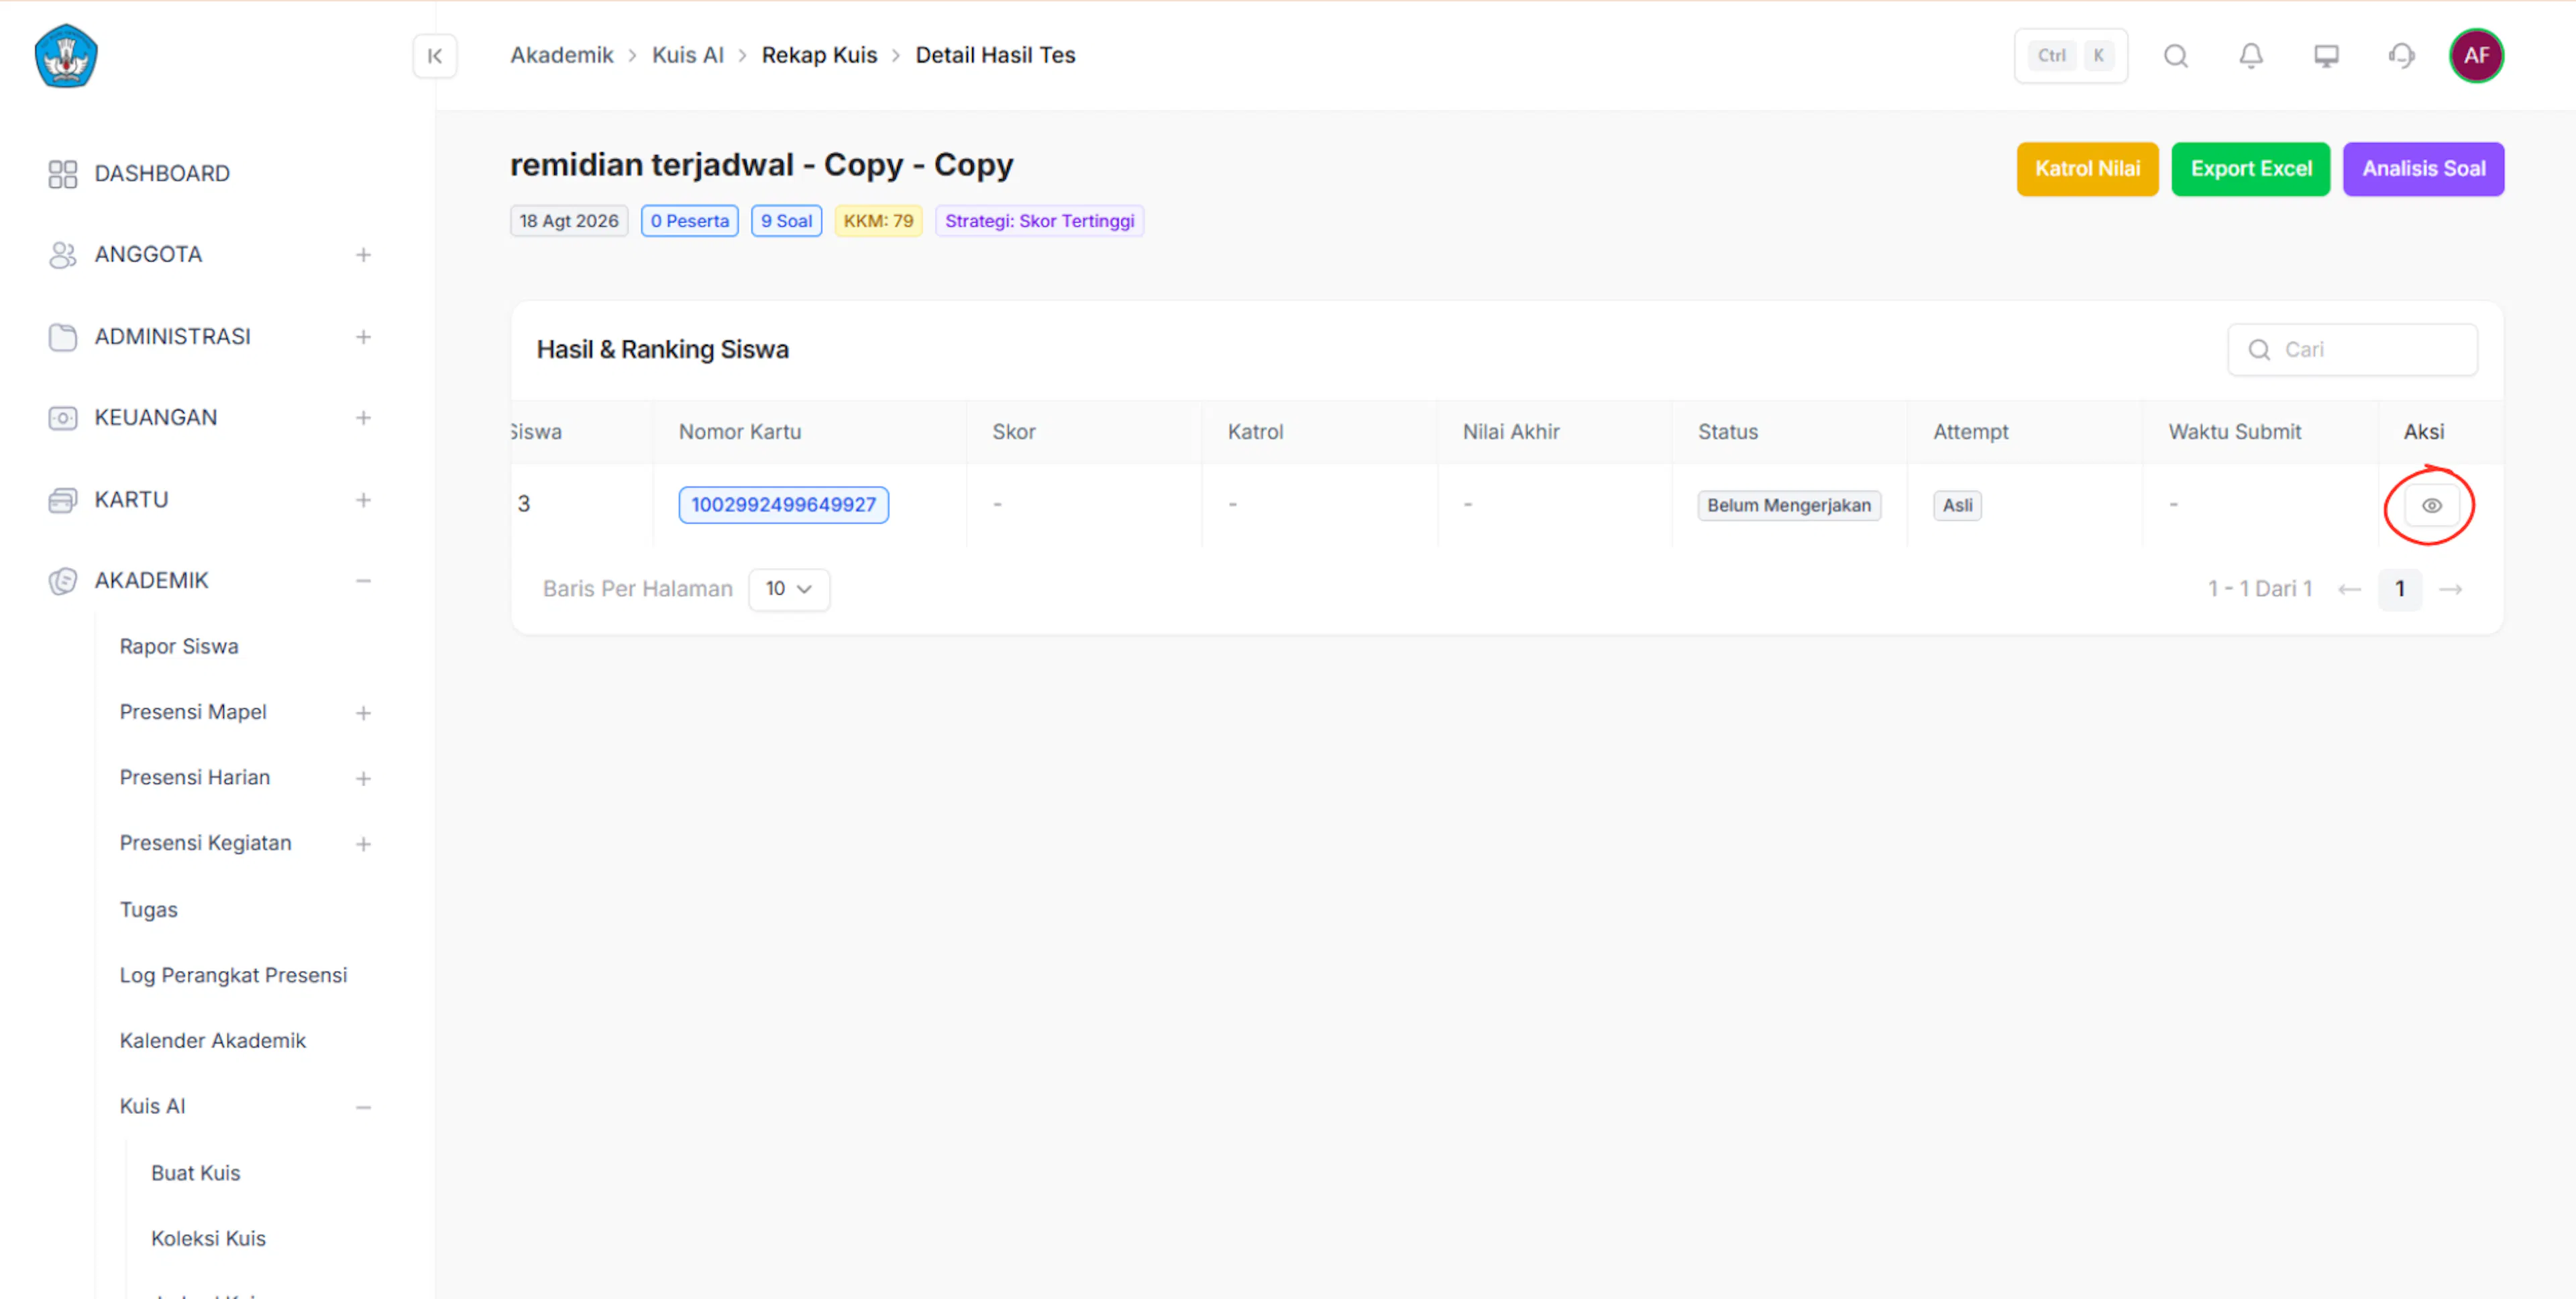
Task: Expand Presensi Kegiatan submenu
Action: [x=363, y=844]
